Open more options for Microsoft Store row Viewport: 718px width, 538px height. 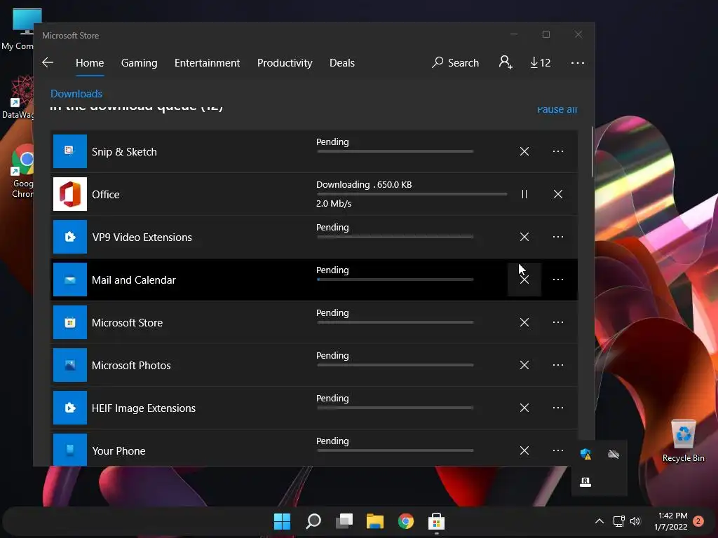(557, 322)
